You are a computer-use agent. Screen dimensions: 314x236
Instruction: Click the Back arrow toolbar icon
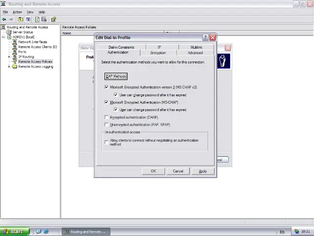tap(4, 20)
